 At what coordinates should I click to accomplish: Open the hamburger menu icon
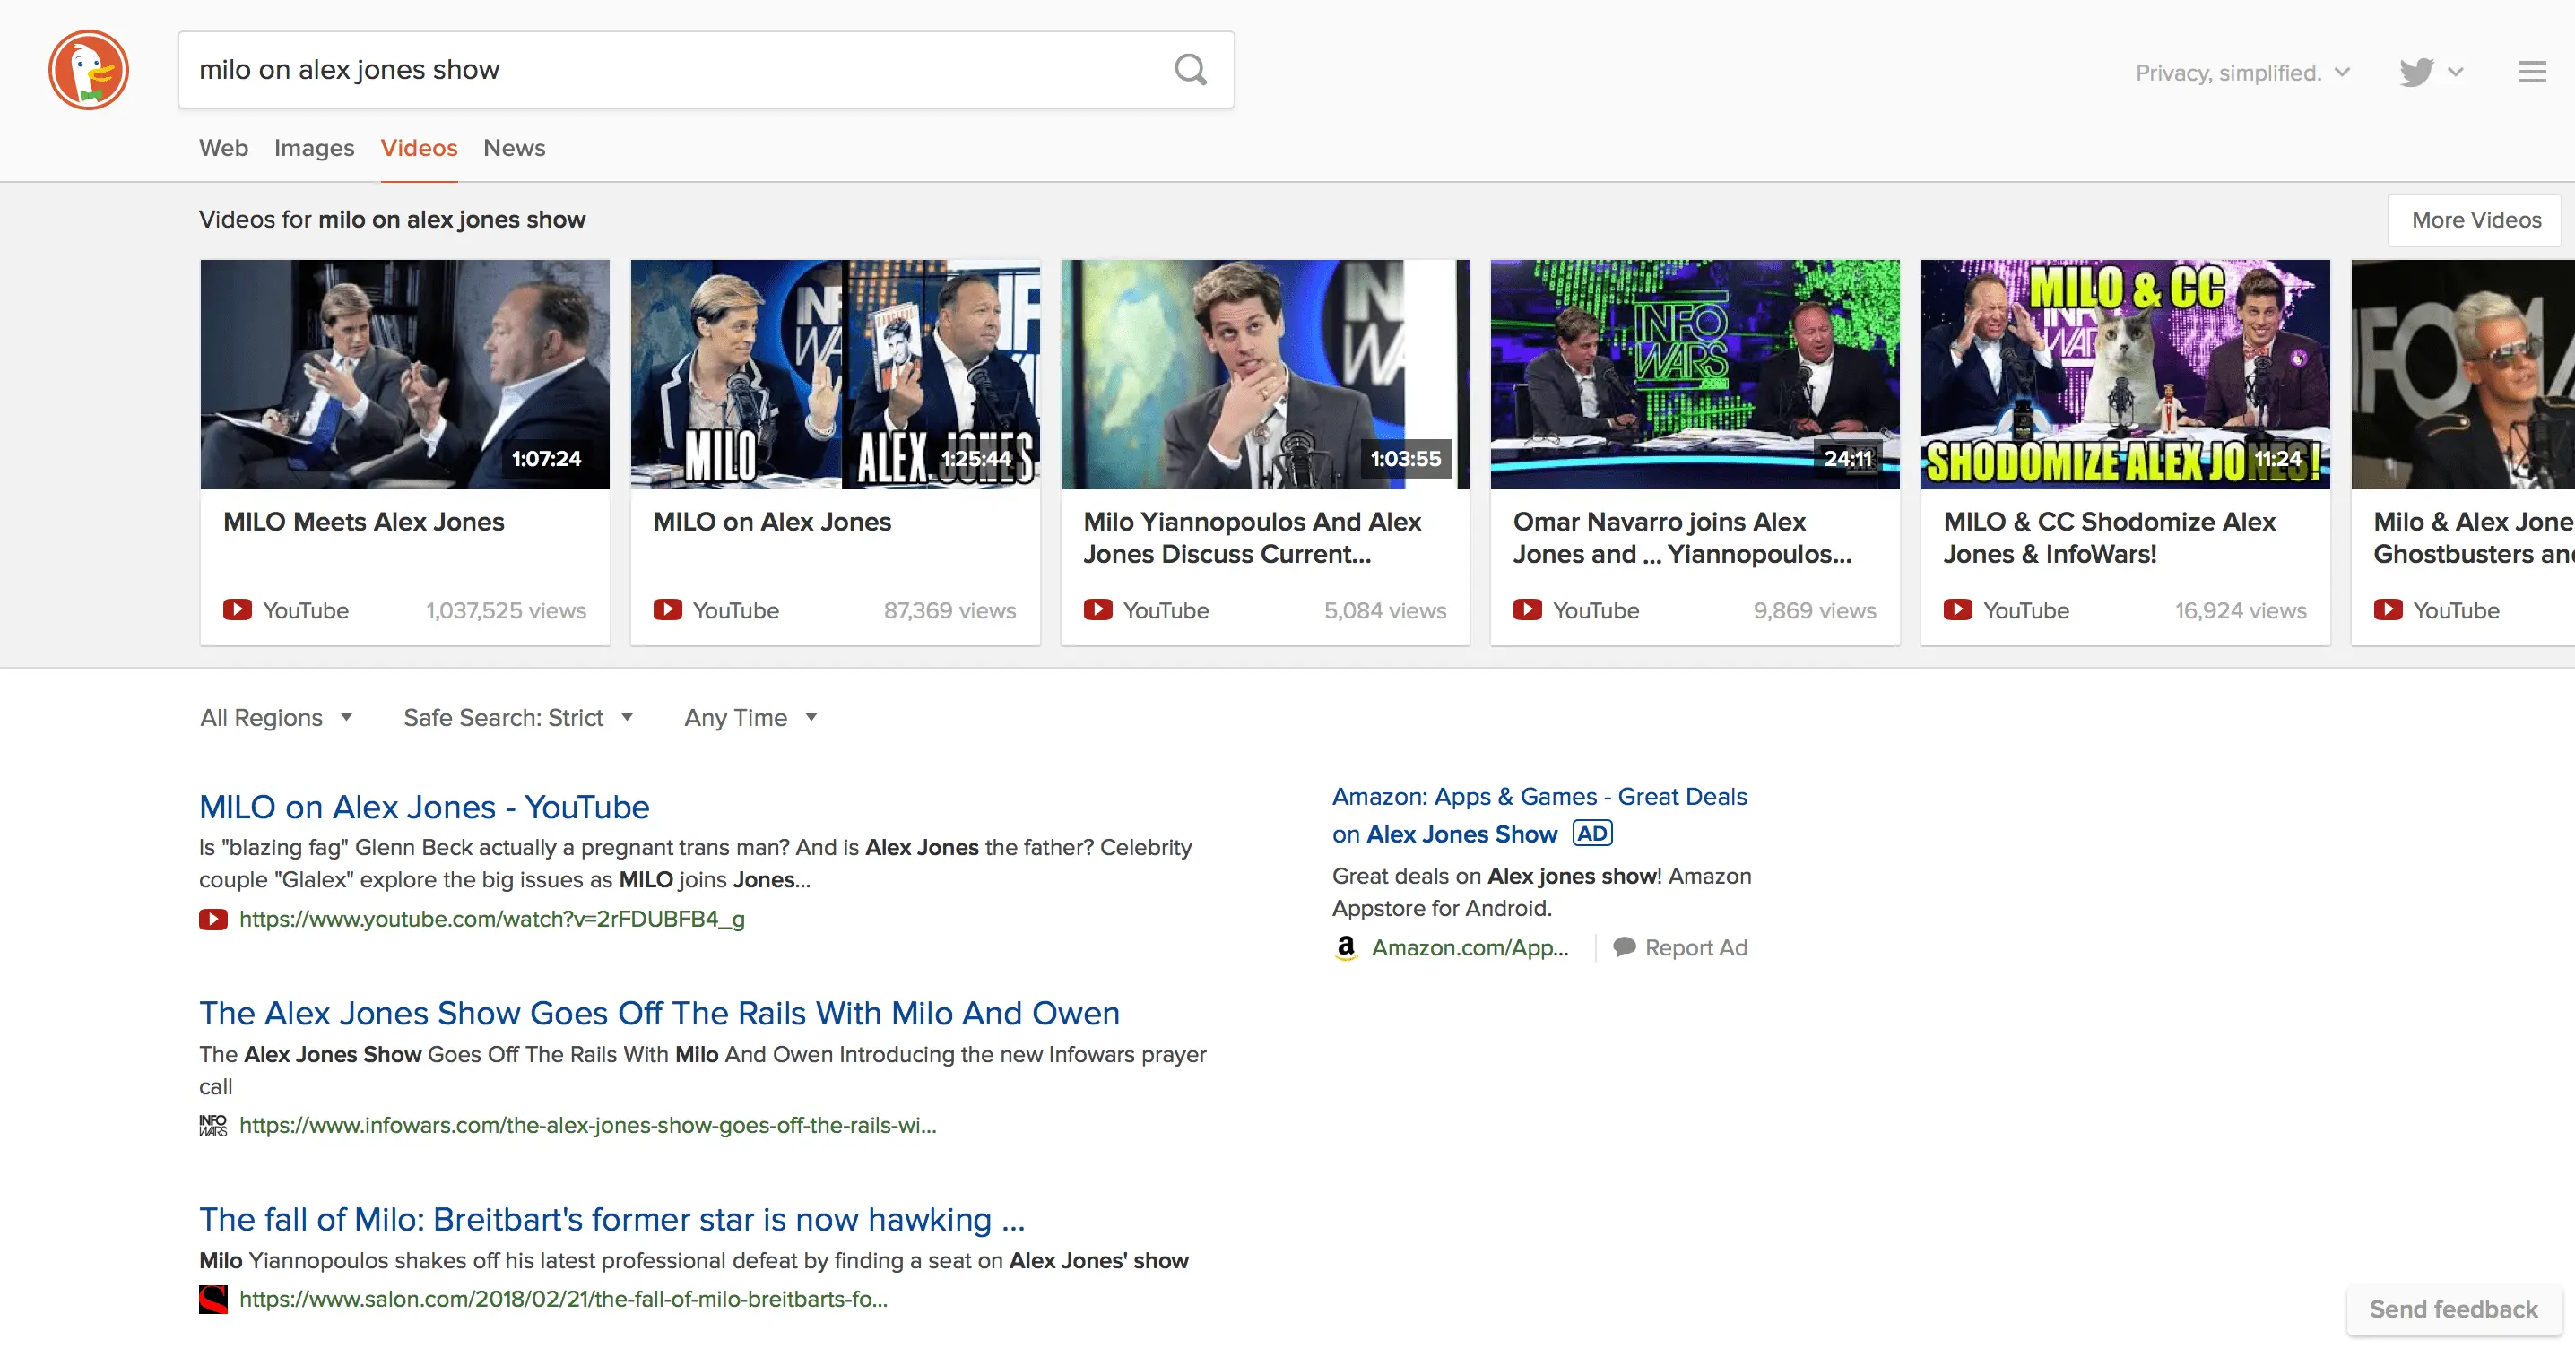2532,72
